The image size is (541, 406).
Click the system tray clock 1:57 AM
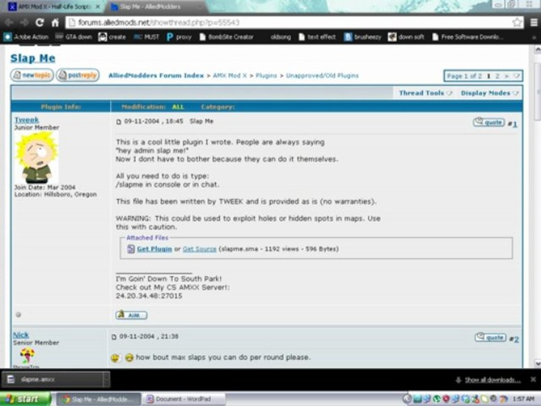click(x=523, y=399)
